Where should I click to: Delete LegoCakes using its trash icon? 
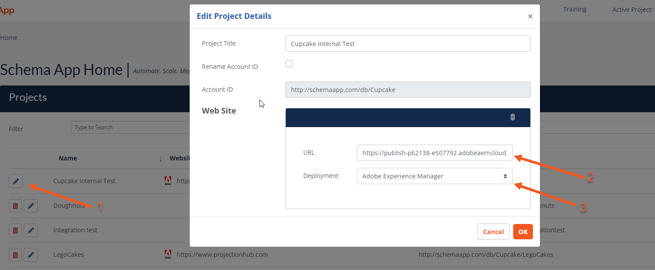coord(15,255)
